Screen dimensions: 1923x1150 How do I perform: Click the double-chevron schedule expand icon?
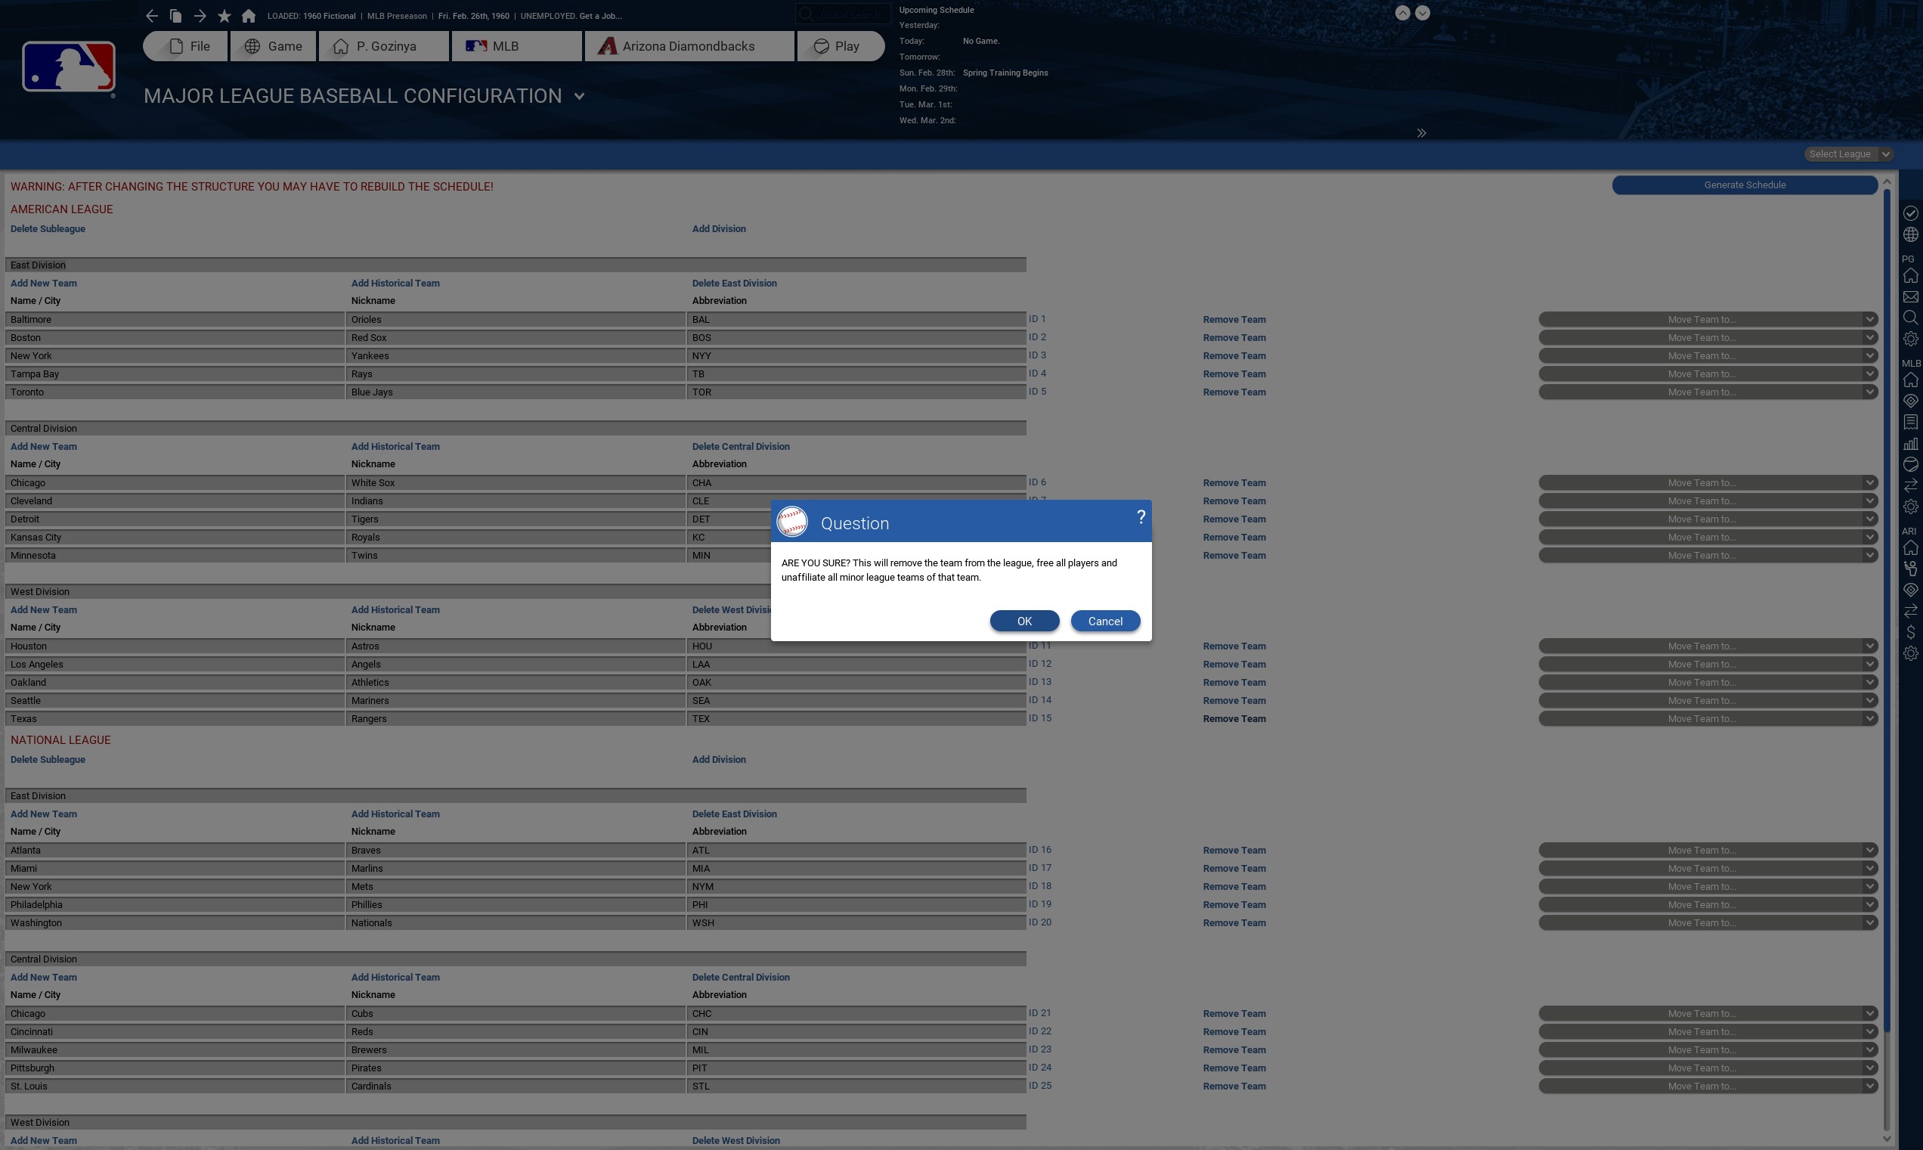(x=1421, y=133)
